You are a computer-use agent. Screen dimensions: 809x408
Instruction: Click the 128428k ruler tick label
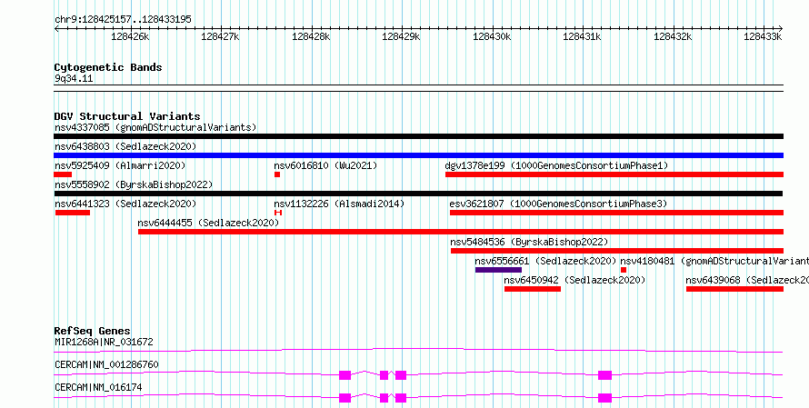click(x=311, y=36)
